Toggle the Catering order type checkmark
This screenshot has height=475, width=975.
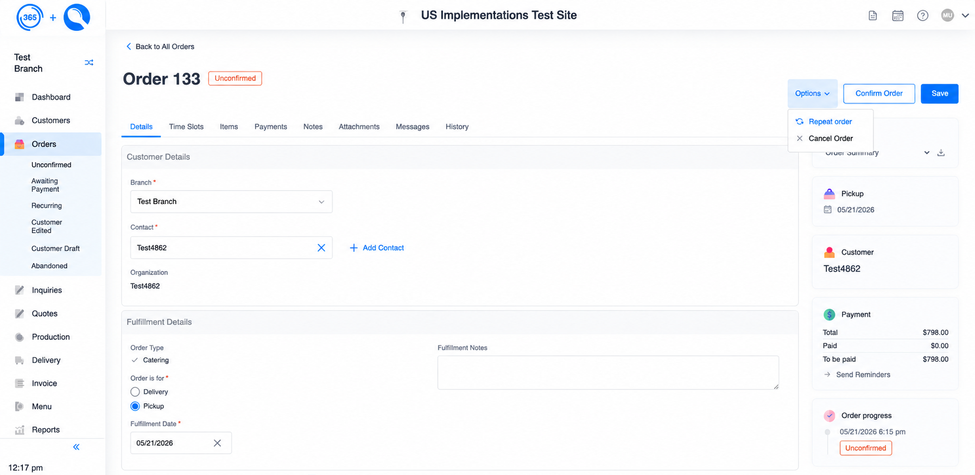pos(135,360)
